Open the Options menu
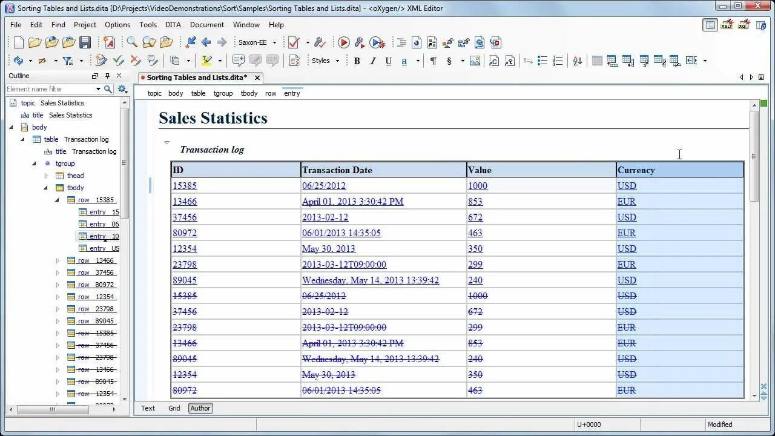The width and height of the screenshot is (775, 436). coord(117,25)
